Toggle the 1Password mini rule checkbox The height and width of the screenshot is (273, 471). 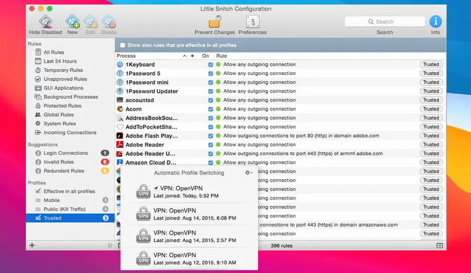(211, 82)
